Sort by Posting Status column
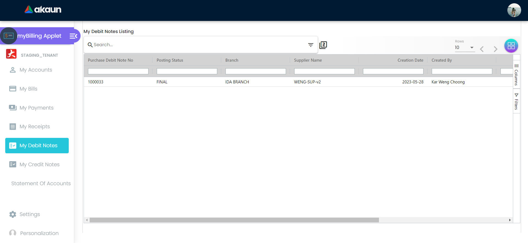Image resolution: width=528 pixels, height=243 pixels. click(x=170, y=60)
